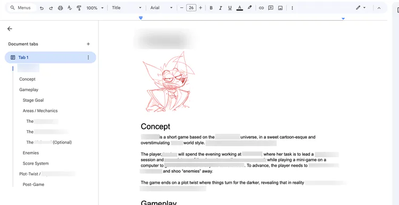Screen dimensions: 399x205
Task: Go to Score System outline entry
Action: tap(36, 164)
